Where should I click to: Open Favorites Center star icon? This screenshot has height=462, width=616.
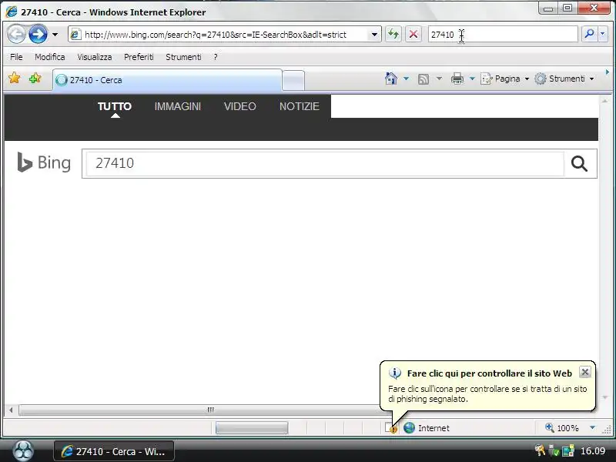[14, 79]
